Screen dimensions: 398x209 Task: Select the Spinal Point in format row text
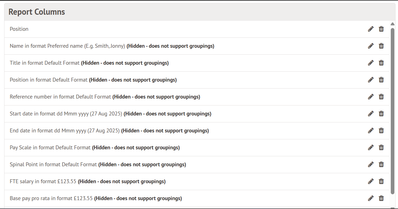click(x=53, y=165)
